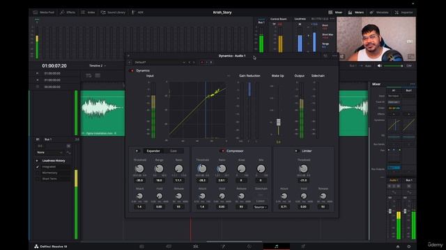Screen dimensions: 446x250
Task: Open the Default preset dropdown
Action: (x=160, y=62)
